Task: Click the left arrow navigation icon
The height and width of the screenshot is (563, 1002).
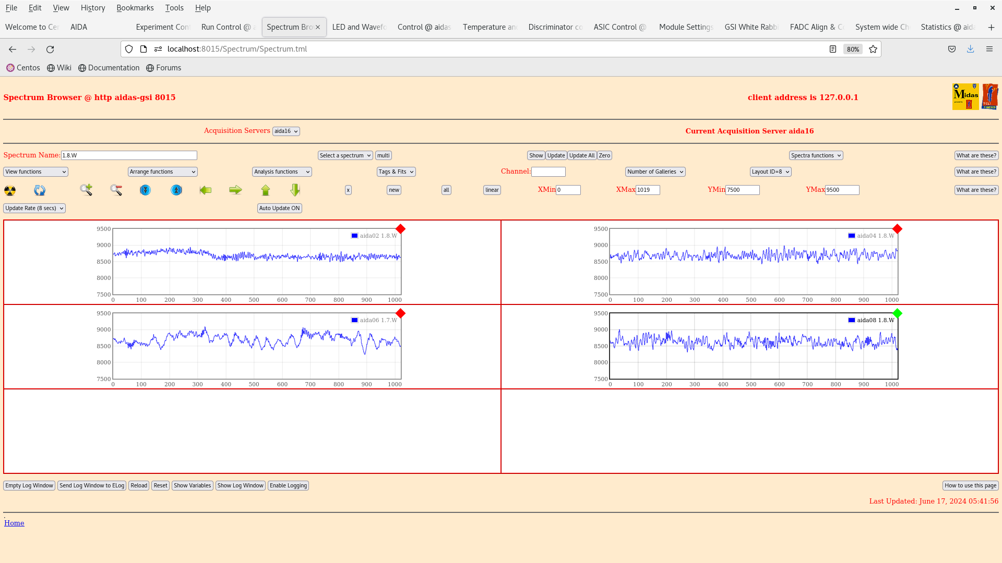Action: click(205, 190)
